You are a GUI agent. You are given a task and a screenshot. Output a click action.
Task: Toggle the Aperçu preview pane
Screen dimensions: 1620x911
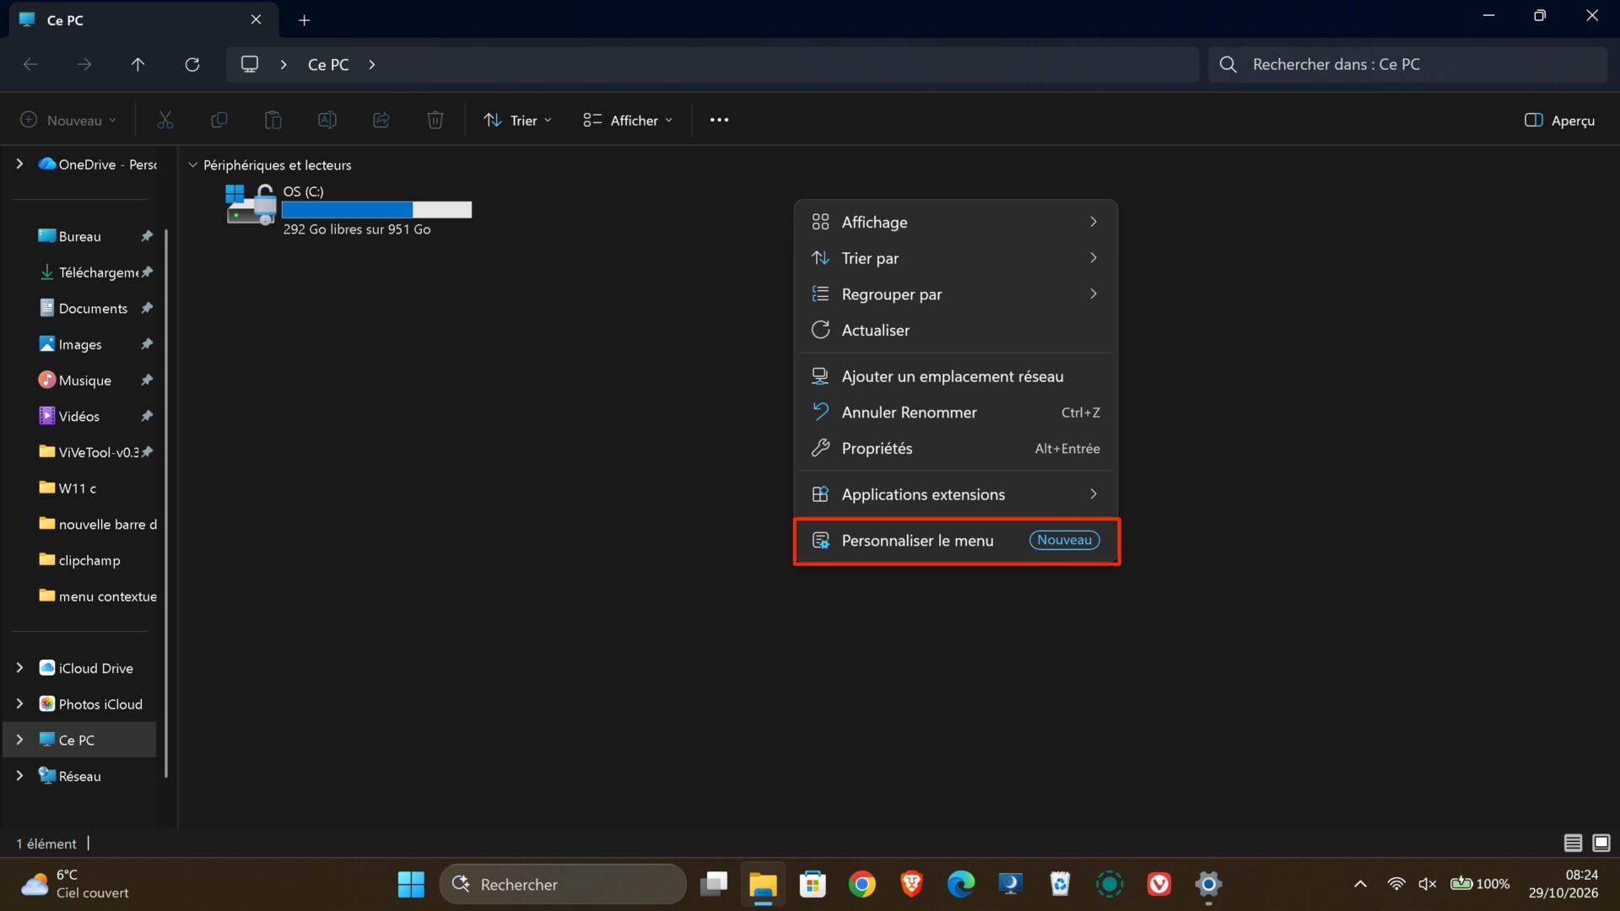coord(1559,121)
